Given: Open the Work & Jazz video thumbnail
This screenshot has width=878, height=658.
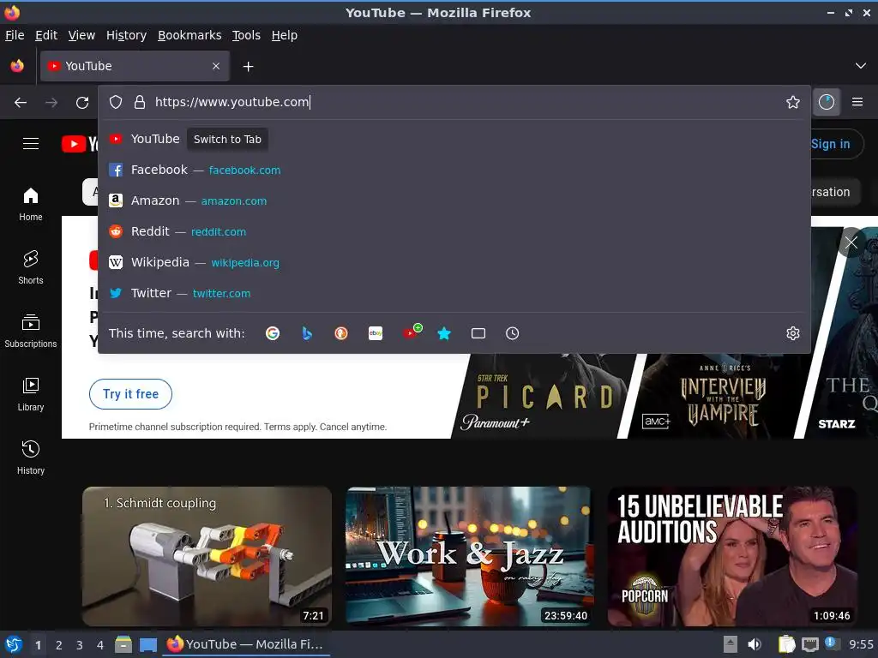Looking at the screenshot, I should [x=469, y=556].
